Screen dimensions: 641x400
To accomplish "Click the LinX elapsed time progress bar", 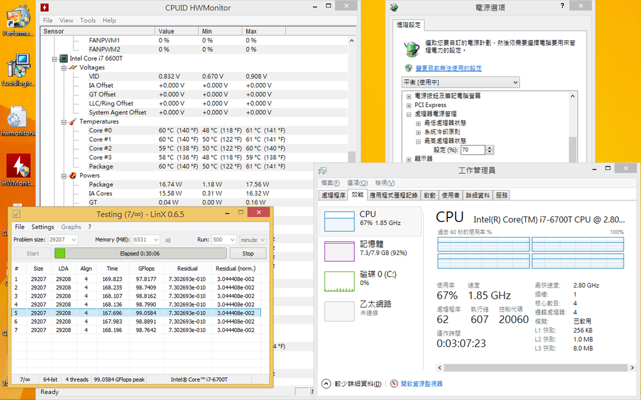I will pos(140,254).
